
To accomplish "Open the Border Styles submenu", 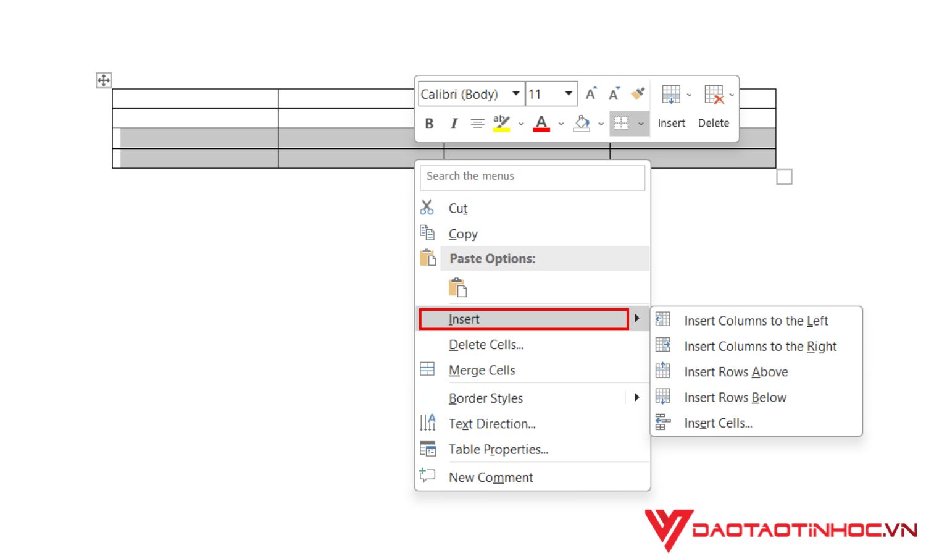I will (x=532, y=398).
